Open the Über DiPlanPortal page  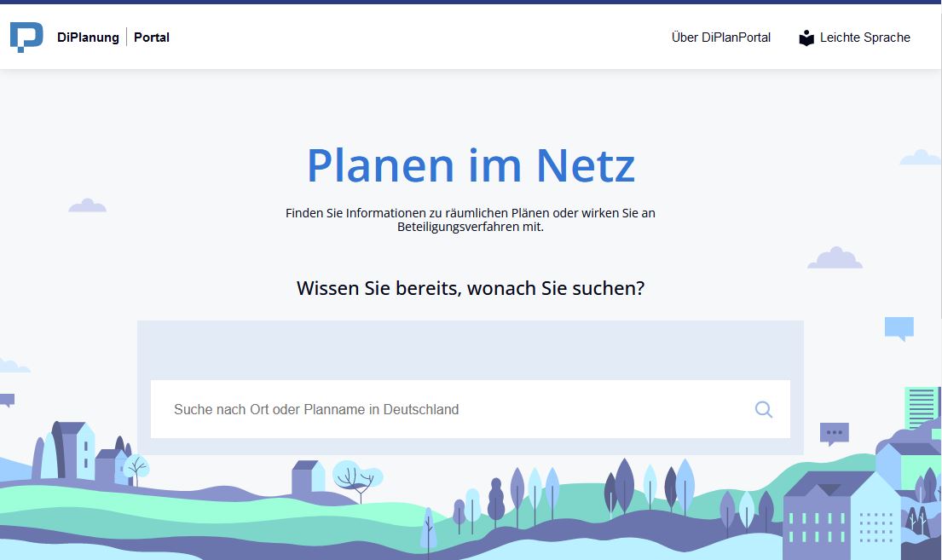[x=720, y=38]
